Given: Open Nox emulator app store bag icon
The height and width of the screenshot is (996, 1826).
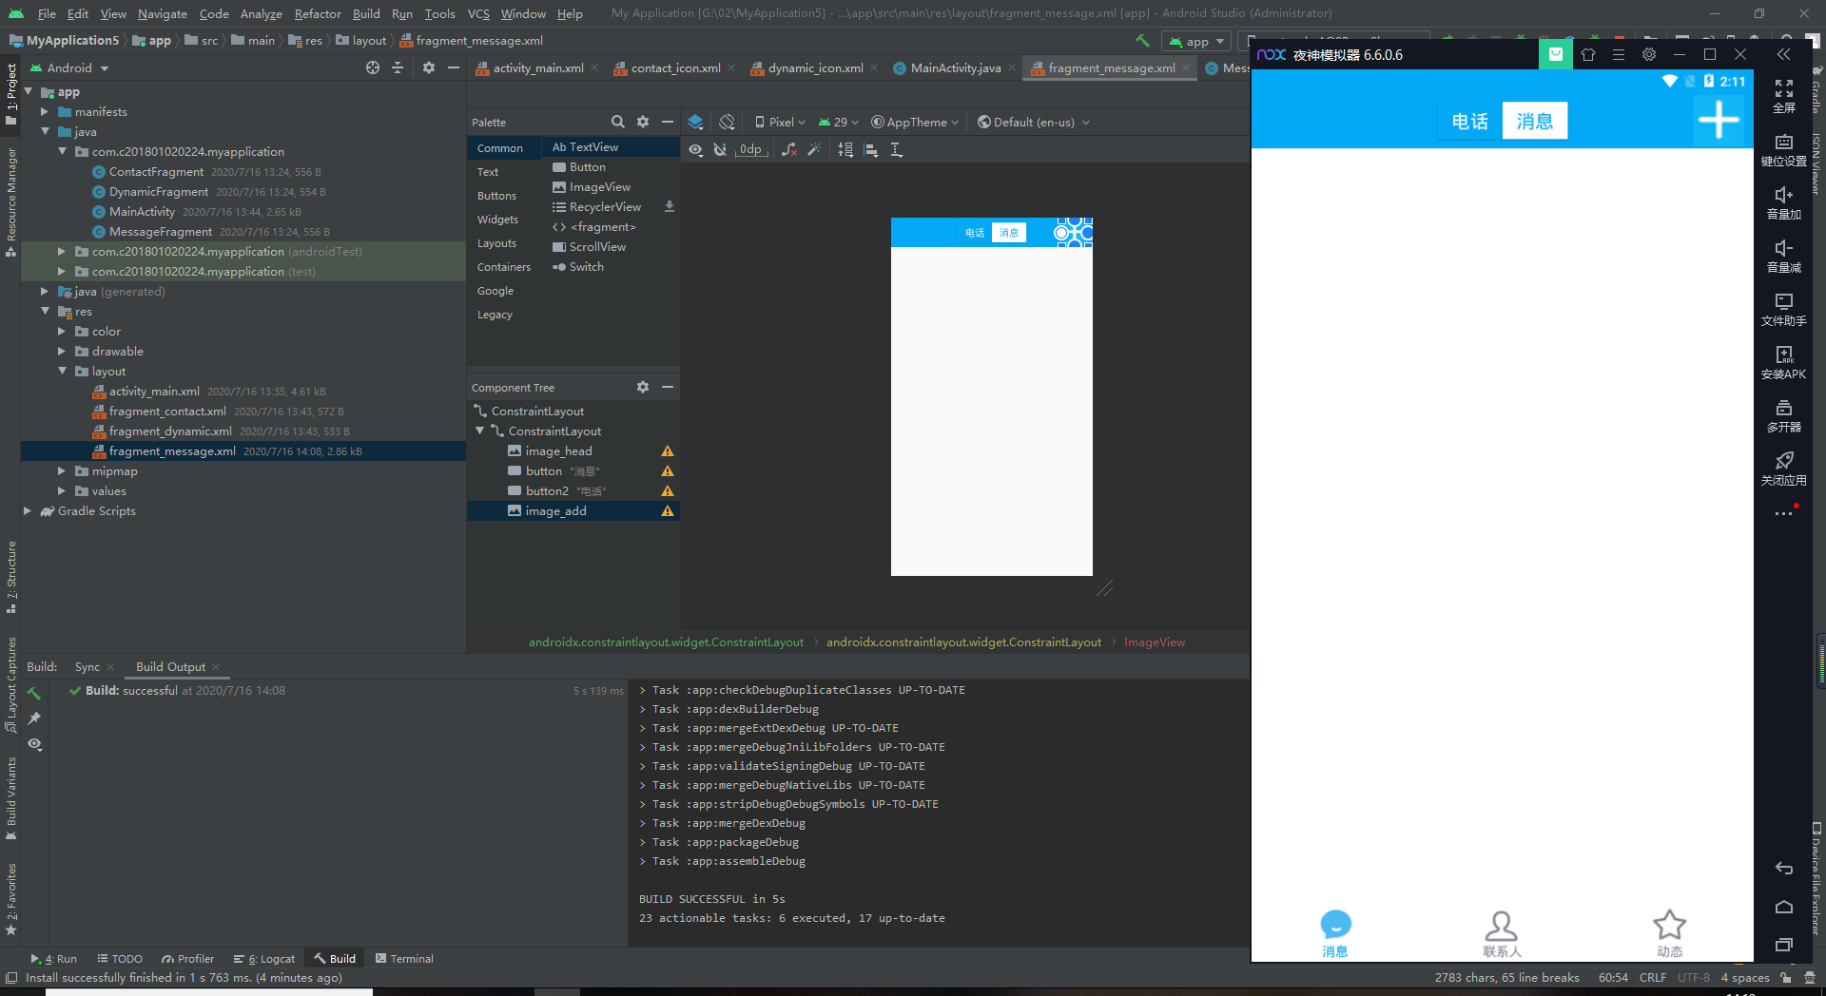Looking at the screenshot, I should tap(1556, 54).
